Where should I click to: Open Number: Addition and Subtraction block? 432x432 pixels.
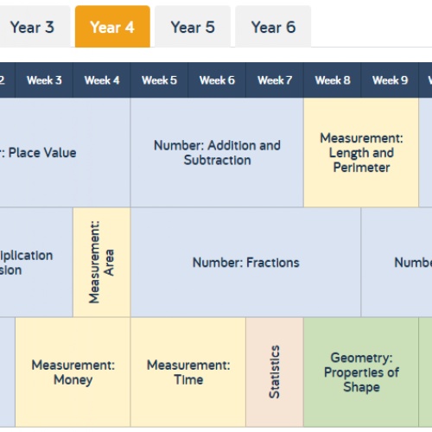pyautogui.click(x=217, y=152)
